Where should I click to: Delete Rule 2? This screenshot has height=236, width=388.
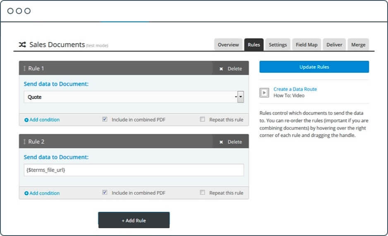(x=231, y=142)
